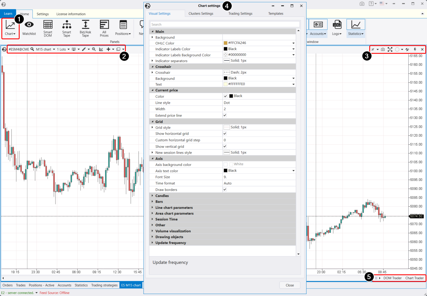Expand the chart to full screen mode
This screenshot has width=427, height=296.
click(x=390, y=49)
